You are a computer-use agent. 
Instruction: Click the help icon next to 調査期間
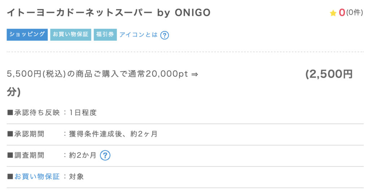(105, 155)
